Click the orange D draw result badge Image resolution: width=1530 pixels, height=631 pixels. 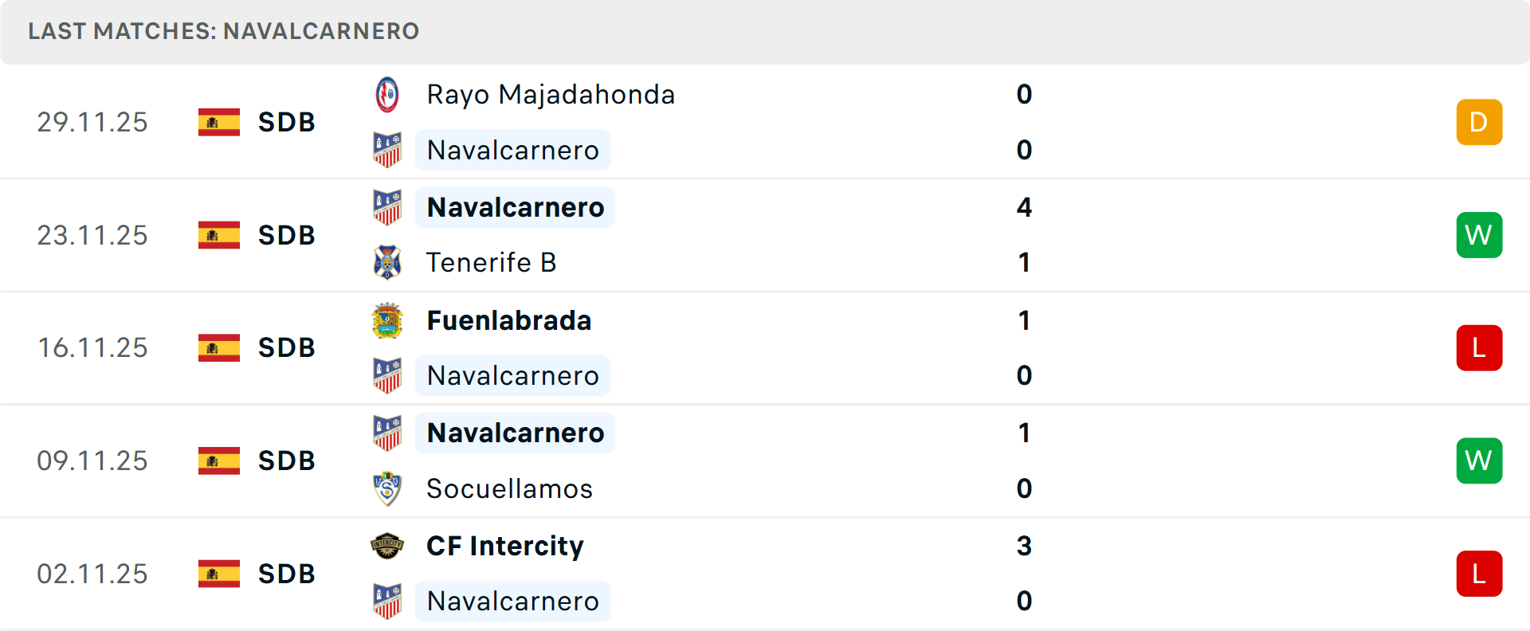(1479, 122)
